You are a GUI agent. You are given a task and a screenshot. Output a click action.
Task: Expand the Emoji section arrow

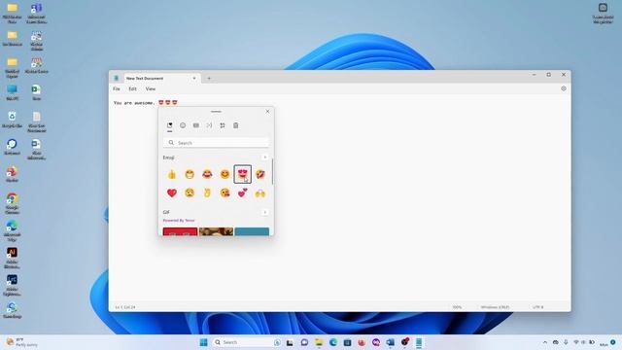pyautogui.click(x=265, y=157)
